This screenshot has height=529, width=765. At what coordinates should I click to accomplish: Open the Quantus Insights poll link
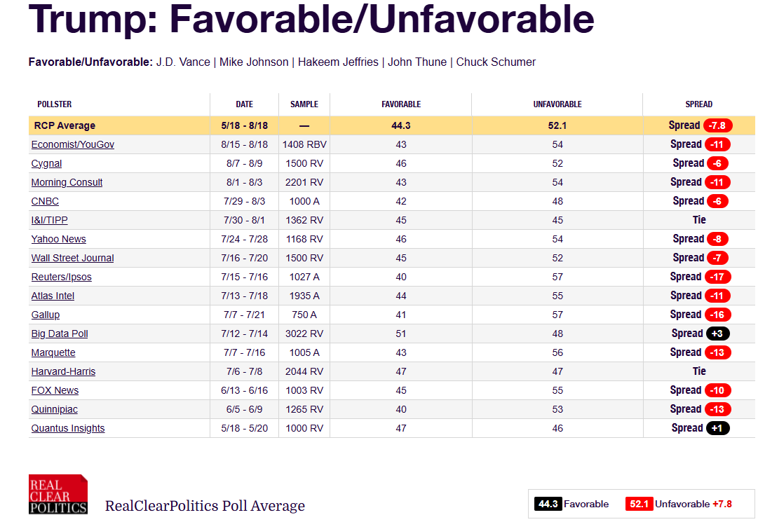tap(68, 428)
